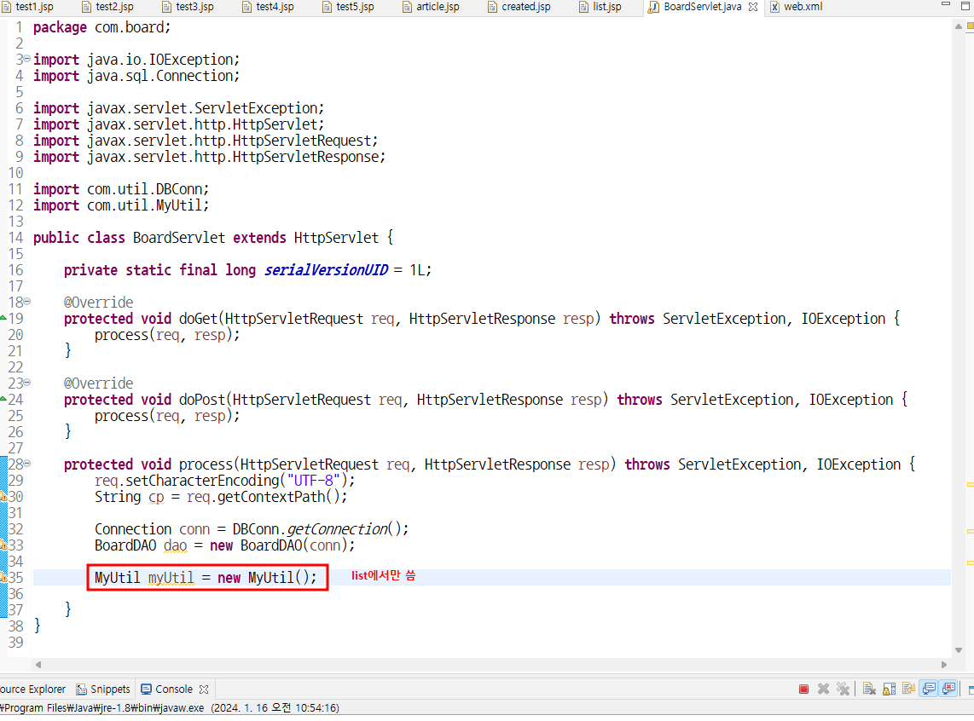The height and width of the screenshot is (721, 974).
Task: Toggle show console when standard out changes
Action: coord(930,689)
